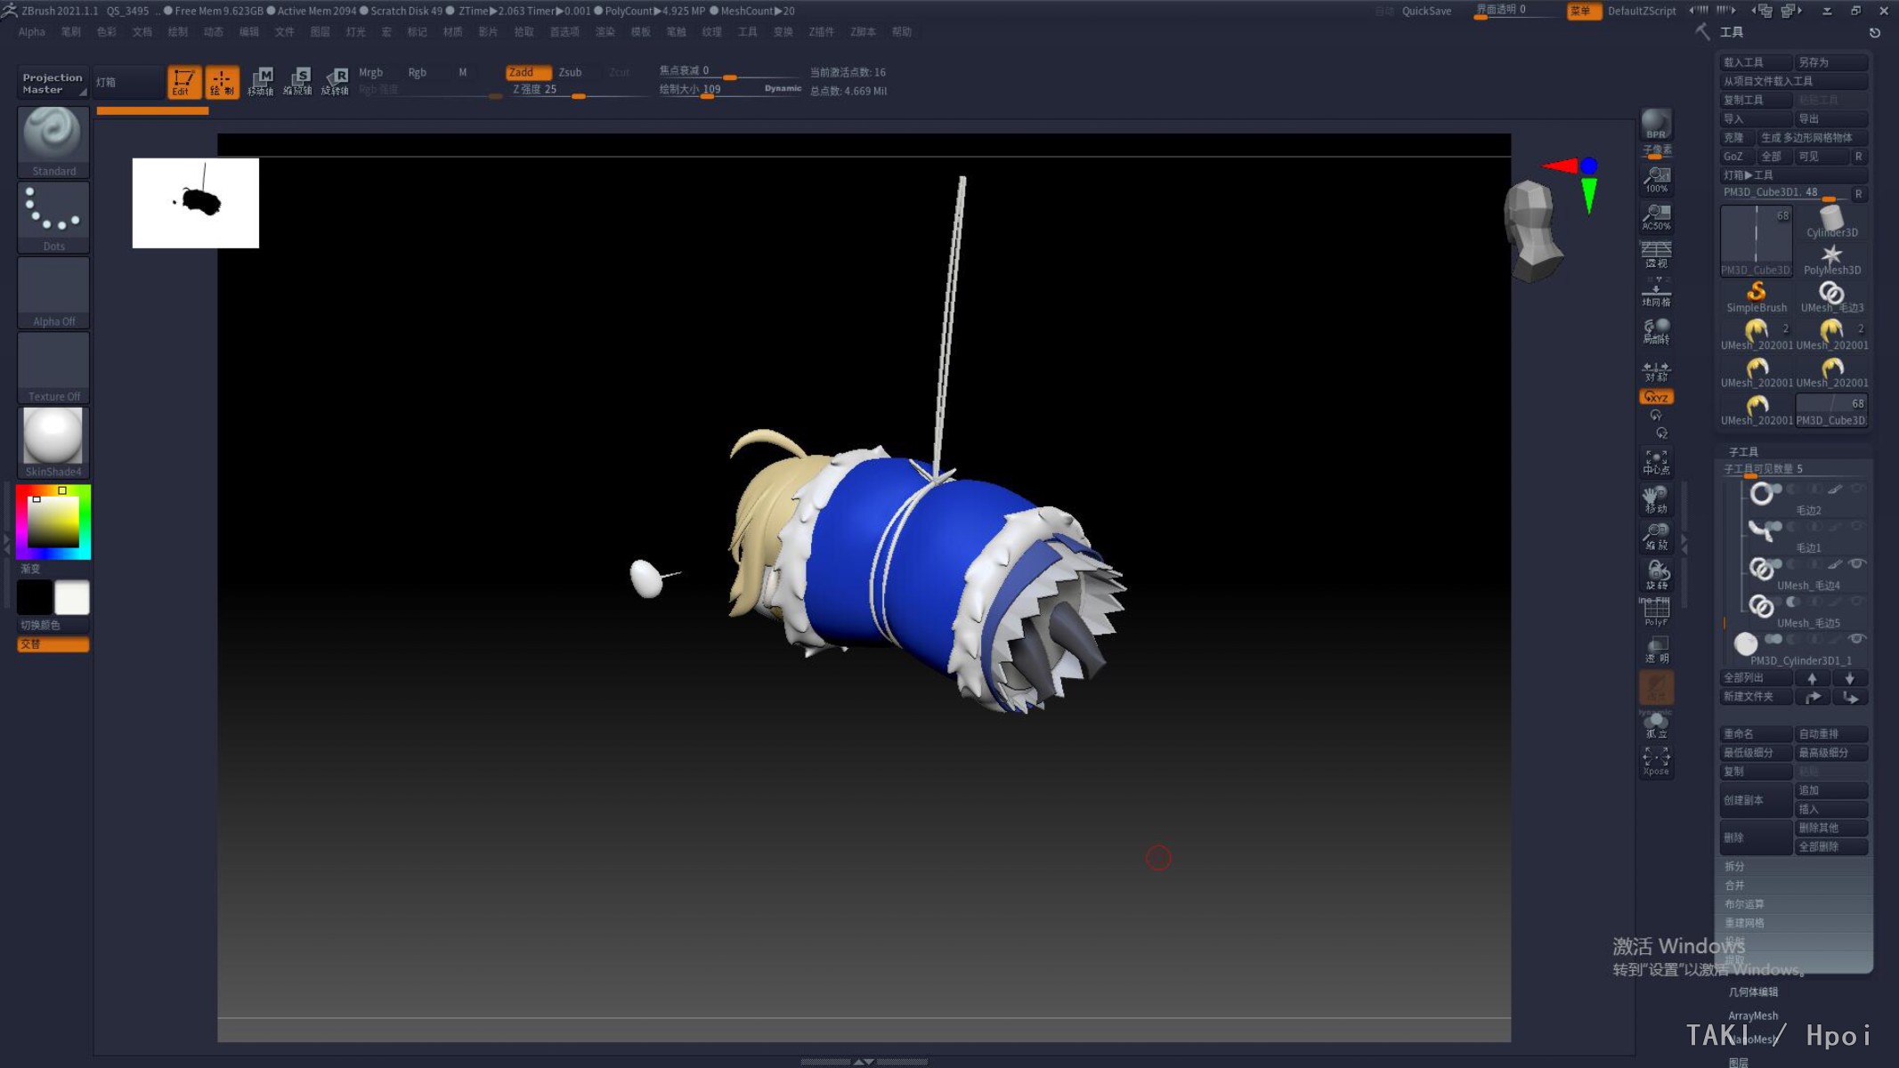Toggle local rotation (局部转) icon
This screenshot has width=1899, height=1068.
pyautogui.click(x=1656, y=331)
